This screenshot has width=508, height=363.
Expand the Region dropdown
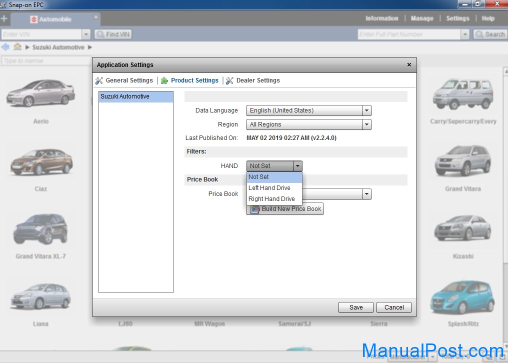(366, 124)
